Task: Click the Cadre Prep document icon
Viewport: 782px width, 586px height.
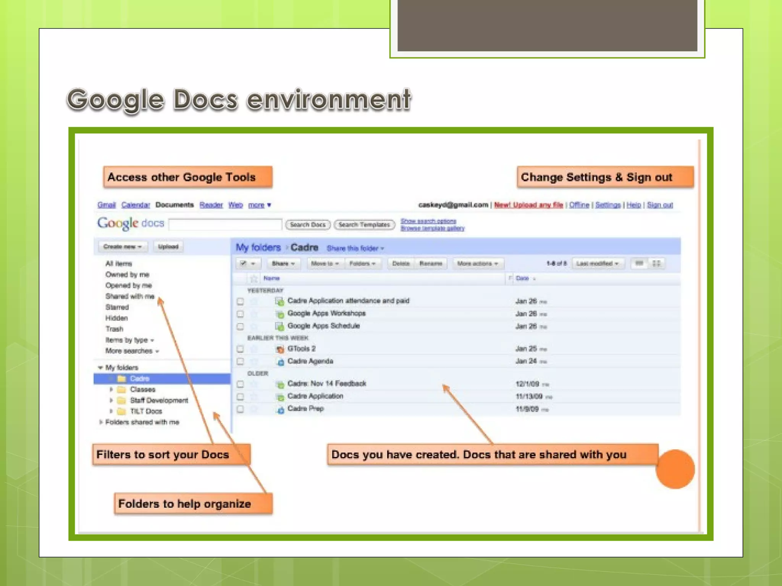Action: [280, 410]
